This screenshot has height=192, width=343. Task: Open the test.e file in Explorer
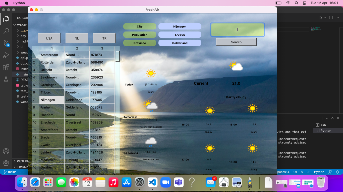pyautogui.click(x=21, y=96)
